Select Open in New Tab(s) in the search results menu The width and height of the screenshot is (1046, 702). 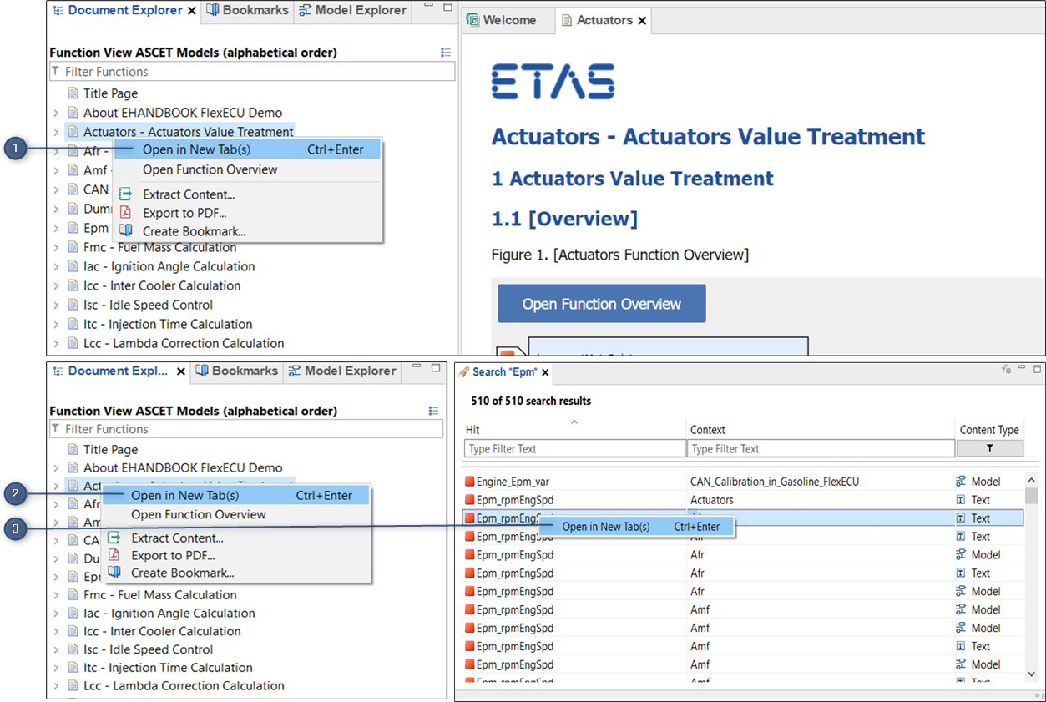click(605, 527)
